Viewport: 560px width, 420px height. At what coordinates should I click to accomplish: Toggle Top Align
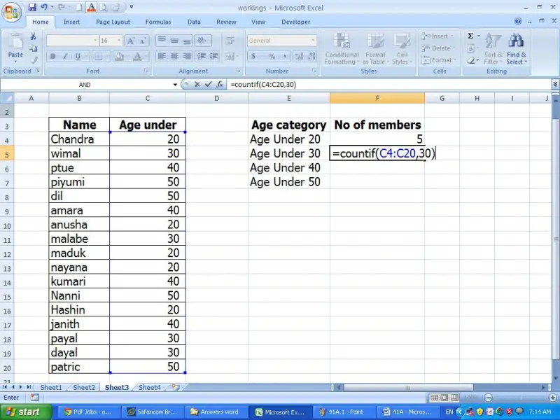(x=162, y=40)
